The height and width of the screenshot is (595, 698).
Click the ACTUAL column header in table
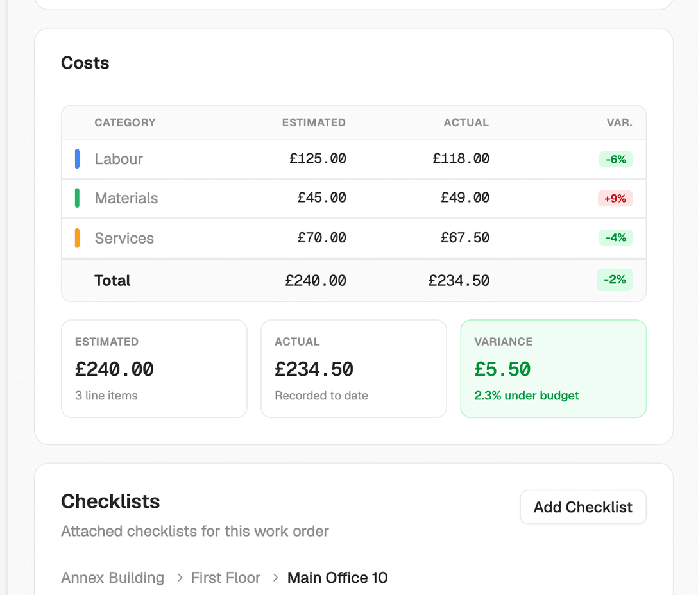click(x=466, y=122)
